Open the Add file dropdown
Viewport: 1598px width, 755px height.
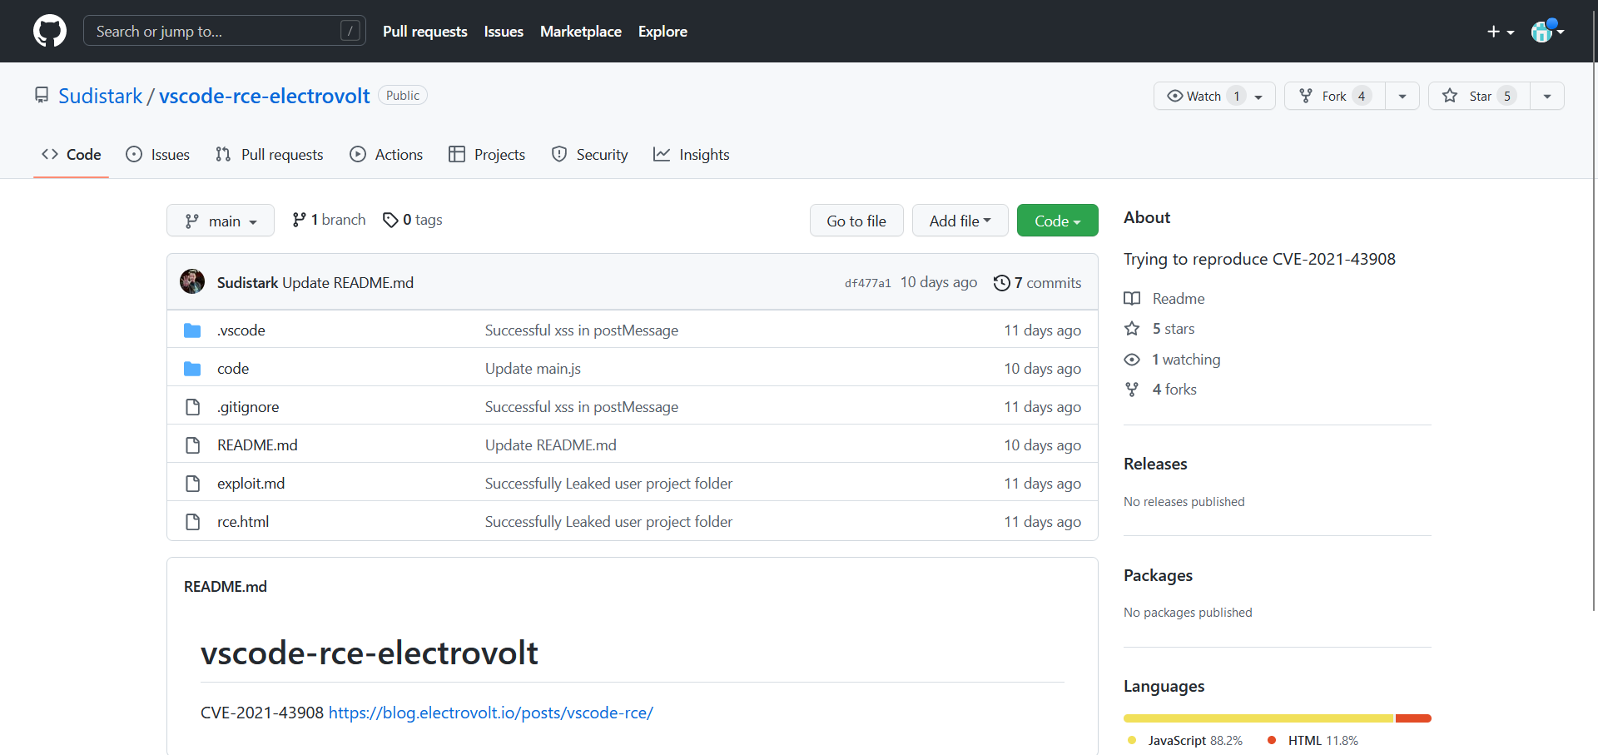coord(960,221)
